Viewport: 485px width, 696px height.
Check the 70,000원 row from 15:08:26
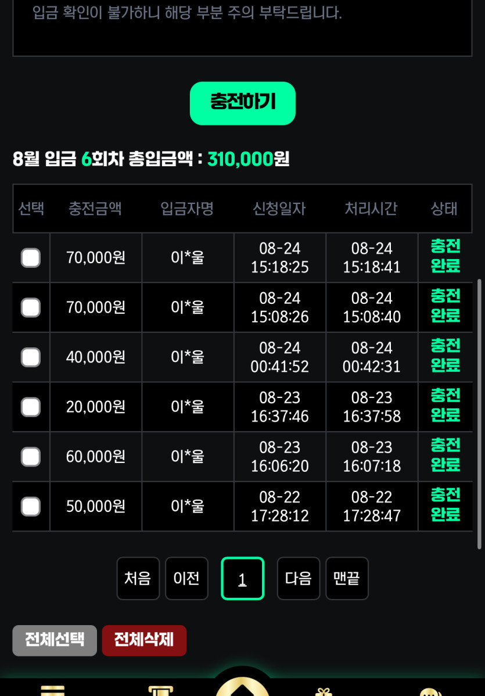31,307
